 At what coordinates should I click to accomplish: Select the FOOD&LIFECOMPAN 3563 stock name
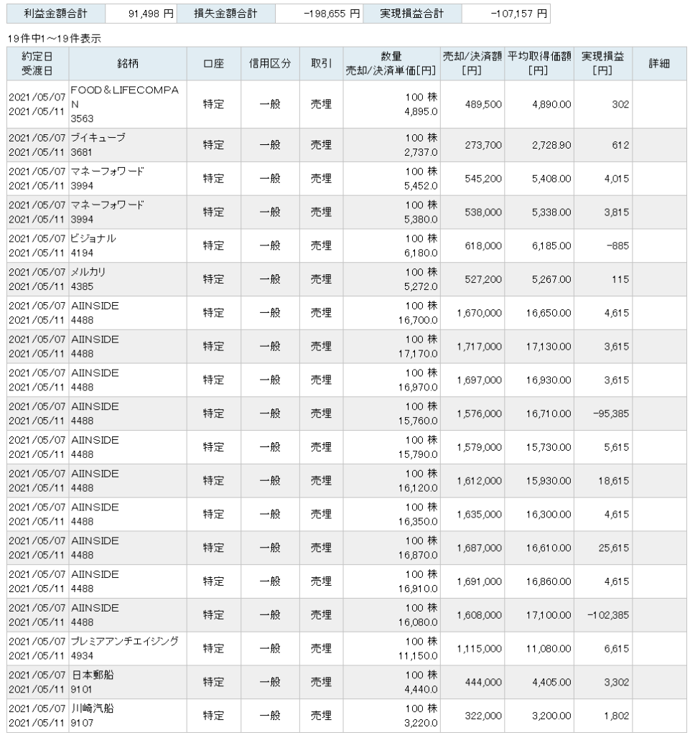[125, 104]
